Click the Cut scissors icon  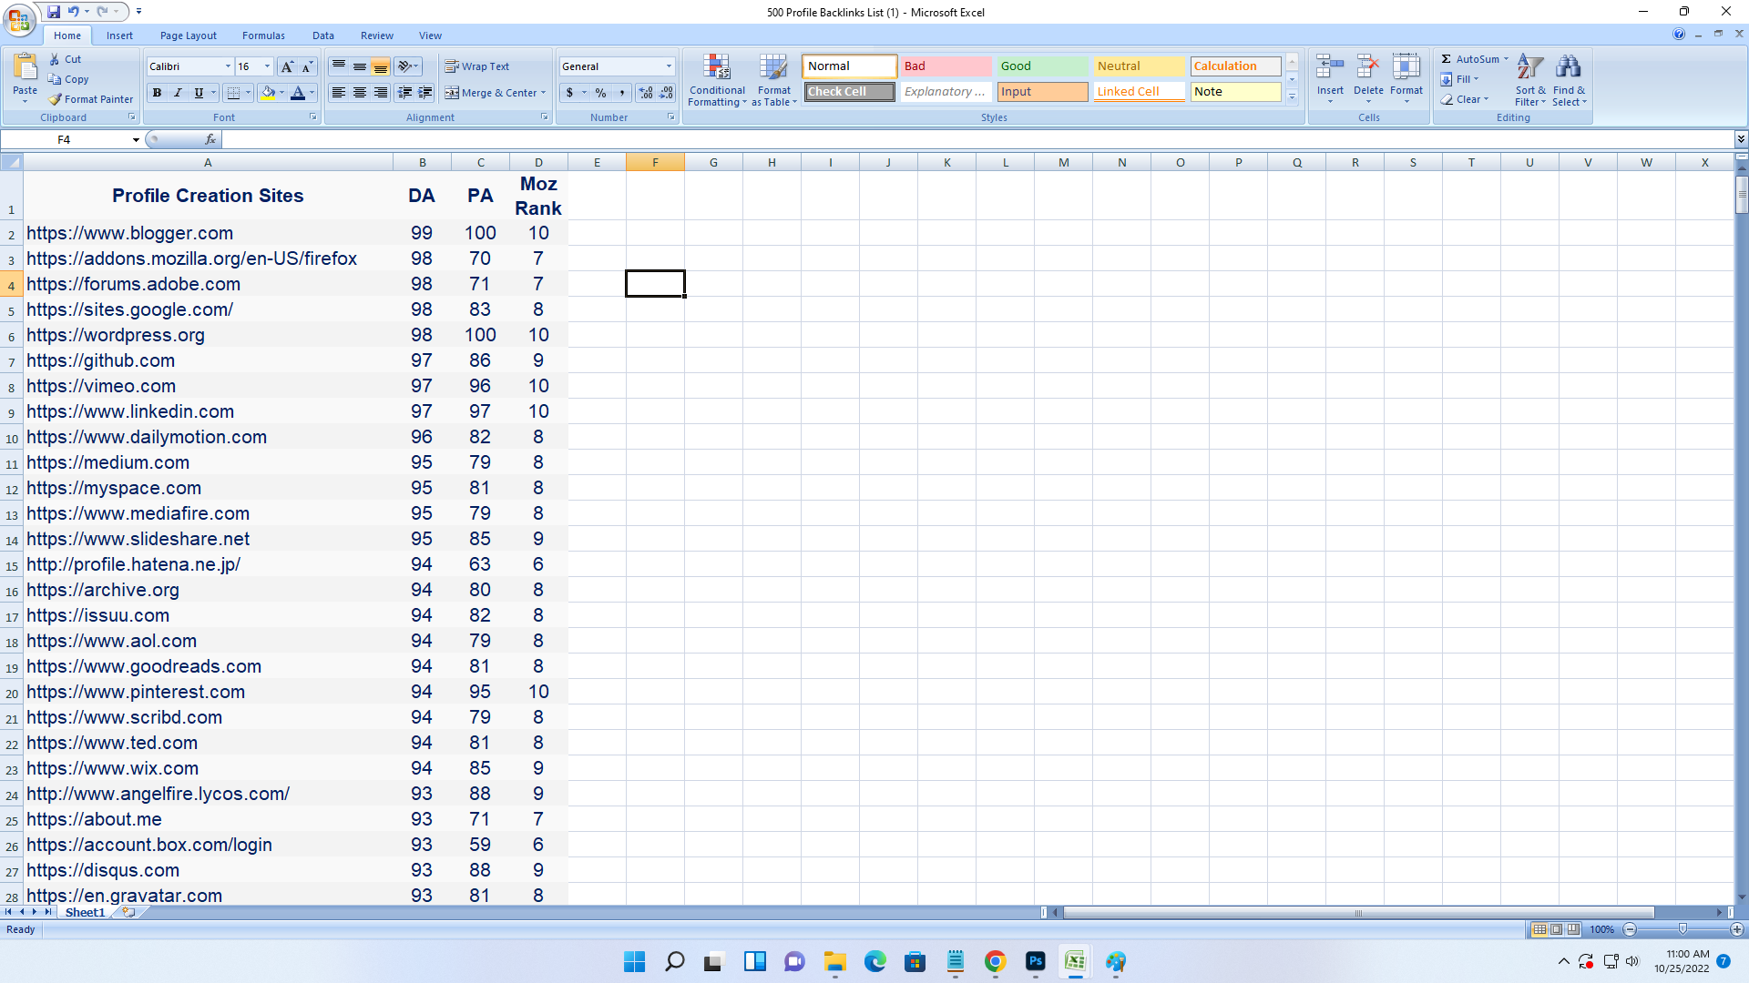(x=55, y=59)
